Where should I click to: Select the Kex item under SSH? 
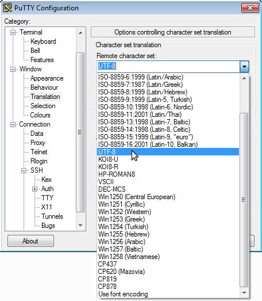[x=47, y=180]
